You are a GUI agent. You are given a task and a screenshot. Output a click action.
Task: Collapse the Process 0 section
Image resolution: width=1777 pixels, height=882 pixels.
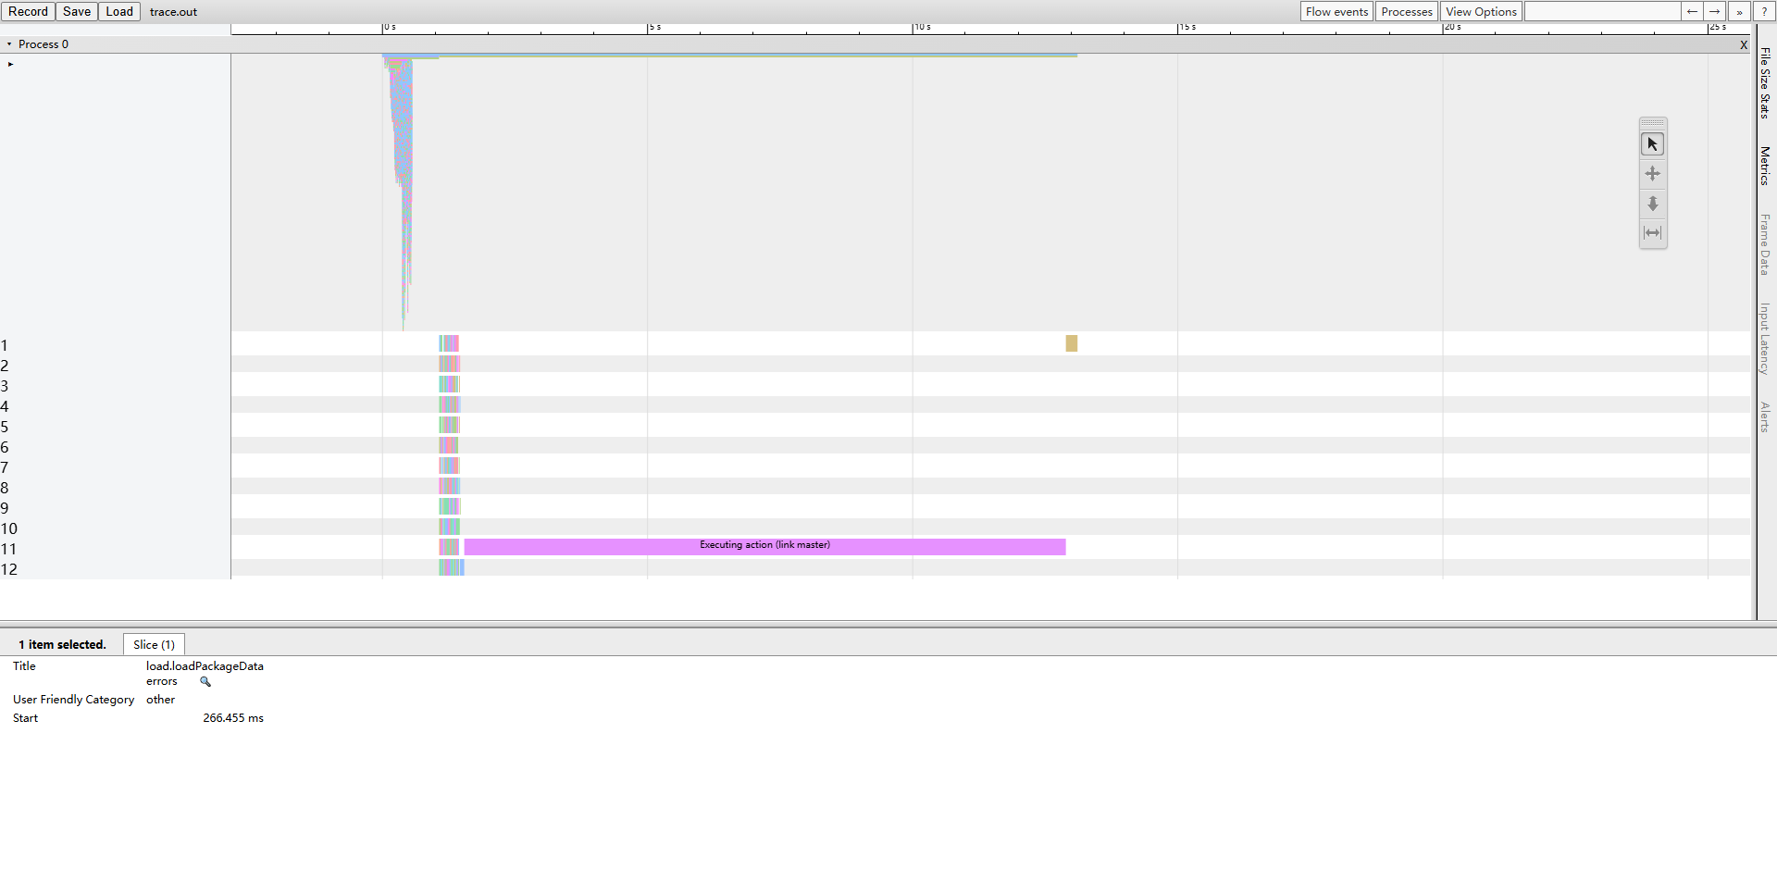9,44
